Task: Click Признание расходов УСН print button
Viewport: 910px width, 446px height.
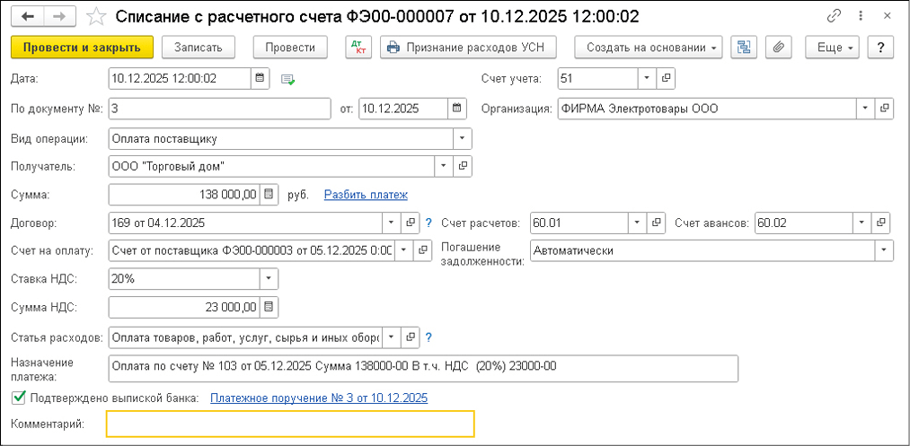Action: tap(469, 48)
